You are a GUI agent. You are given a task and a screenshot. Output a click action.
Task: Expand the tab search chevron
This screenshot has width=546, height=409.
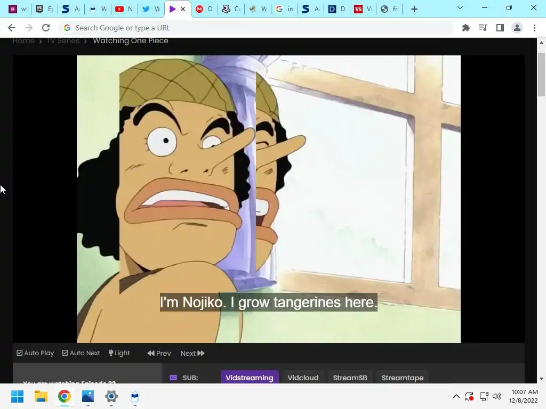pos(460,7)
